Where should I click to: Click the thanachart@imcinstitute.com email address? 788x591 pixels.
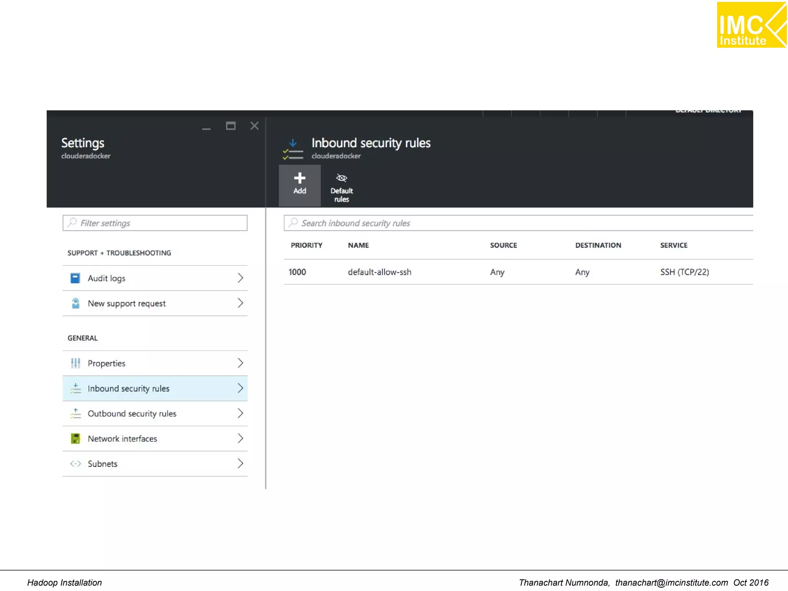(x=671, y=583)
